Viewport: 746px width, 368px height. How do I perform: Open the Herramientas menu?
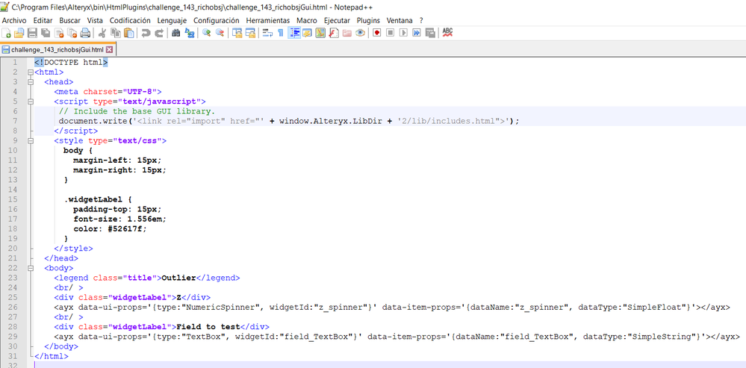pyautogui.click(x=268, y=20)
